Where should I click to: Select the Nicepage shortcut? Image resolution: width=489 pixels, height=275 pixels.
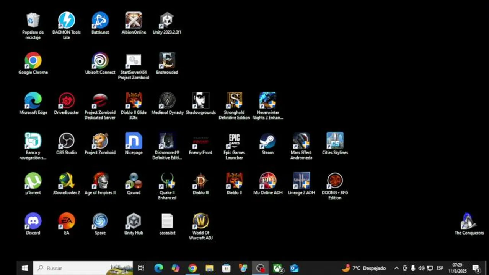coord(134,144)
